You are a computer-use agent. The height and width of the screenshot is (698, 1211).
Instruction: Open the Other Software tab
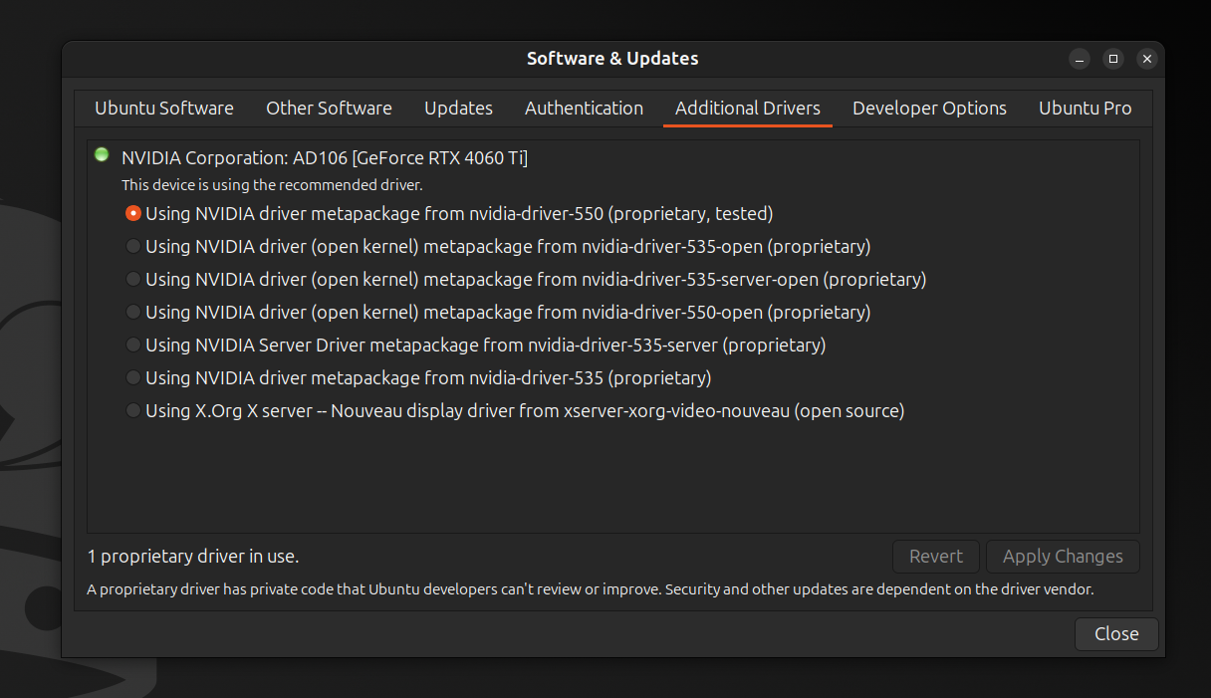click(x=329, y=109)
